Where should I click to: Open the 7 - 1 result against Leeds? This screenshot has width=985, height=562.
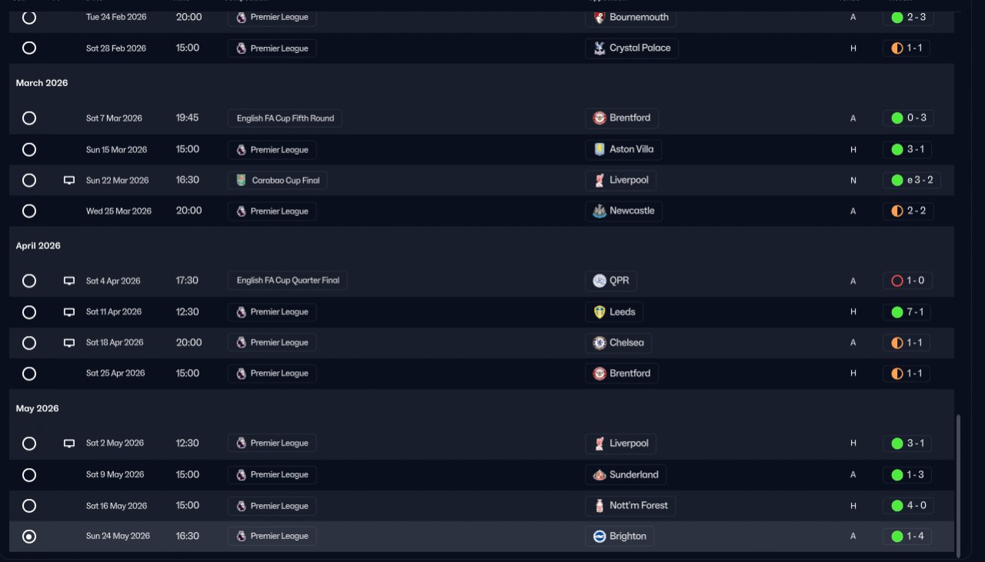click(908, 312)
